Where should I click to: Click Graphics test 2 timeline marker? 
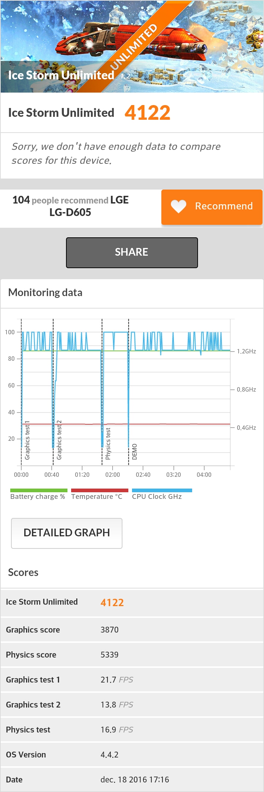[59, 440]
